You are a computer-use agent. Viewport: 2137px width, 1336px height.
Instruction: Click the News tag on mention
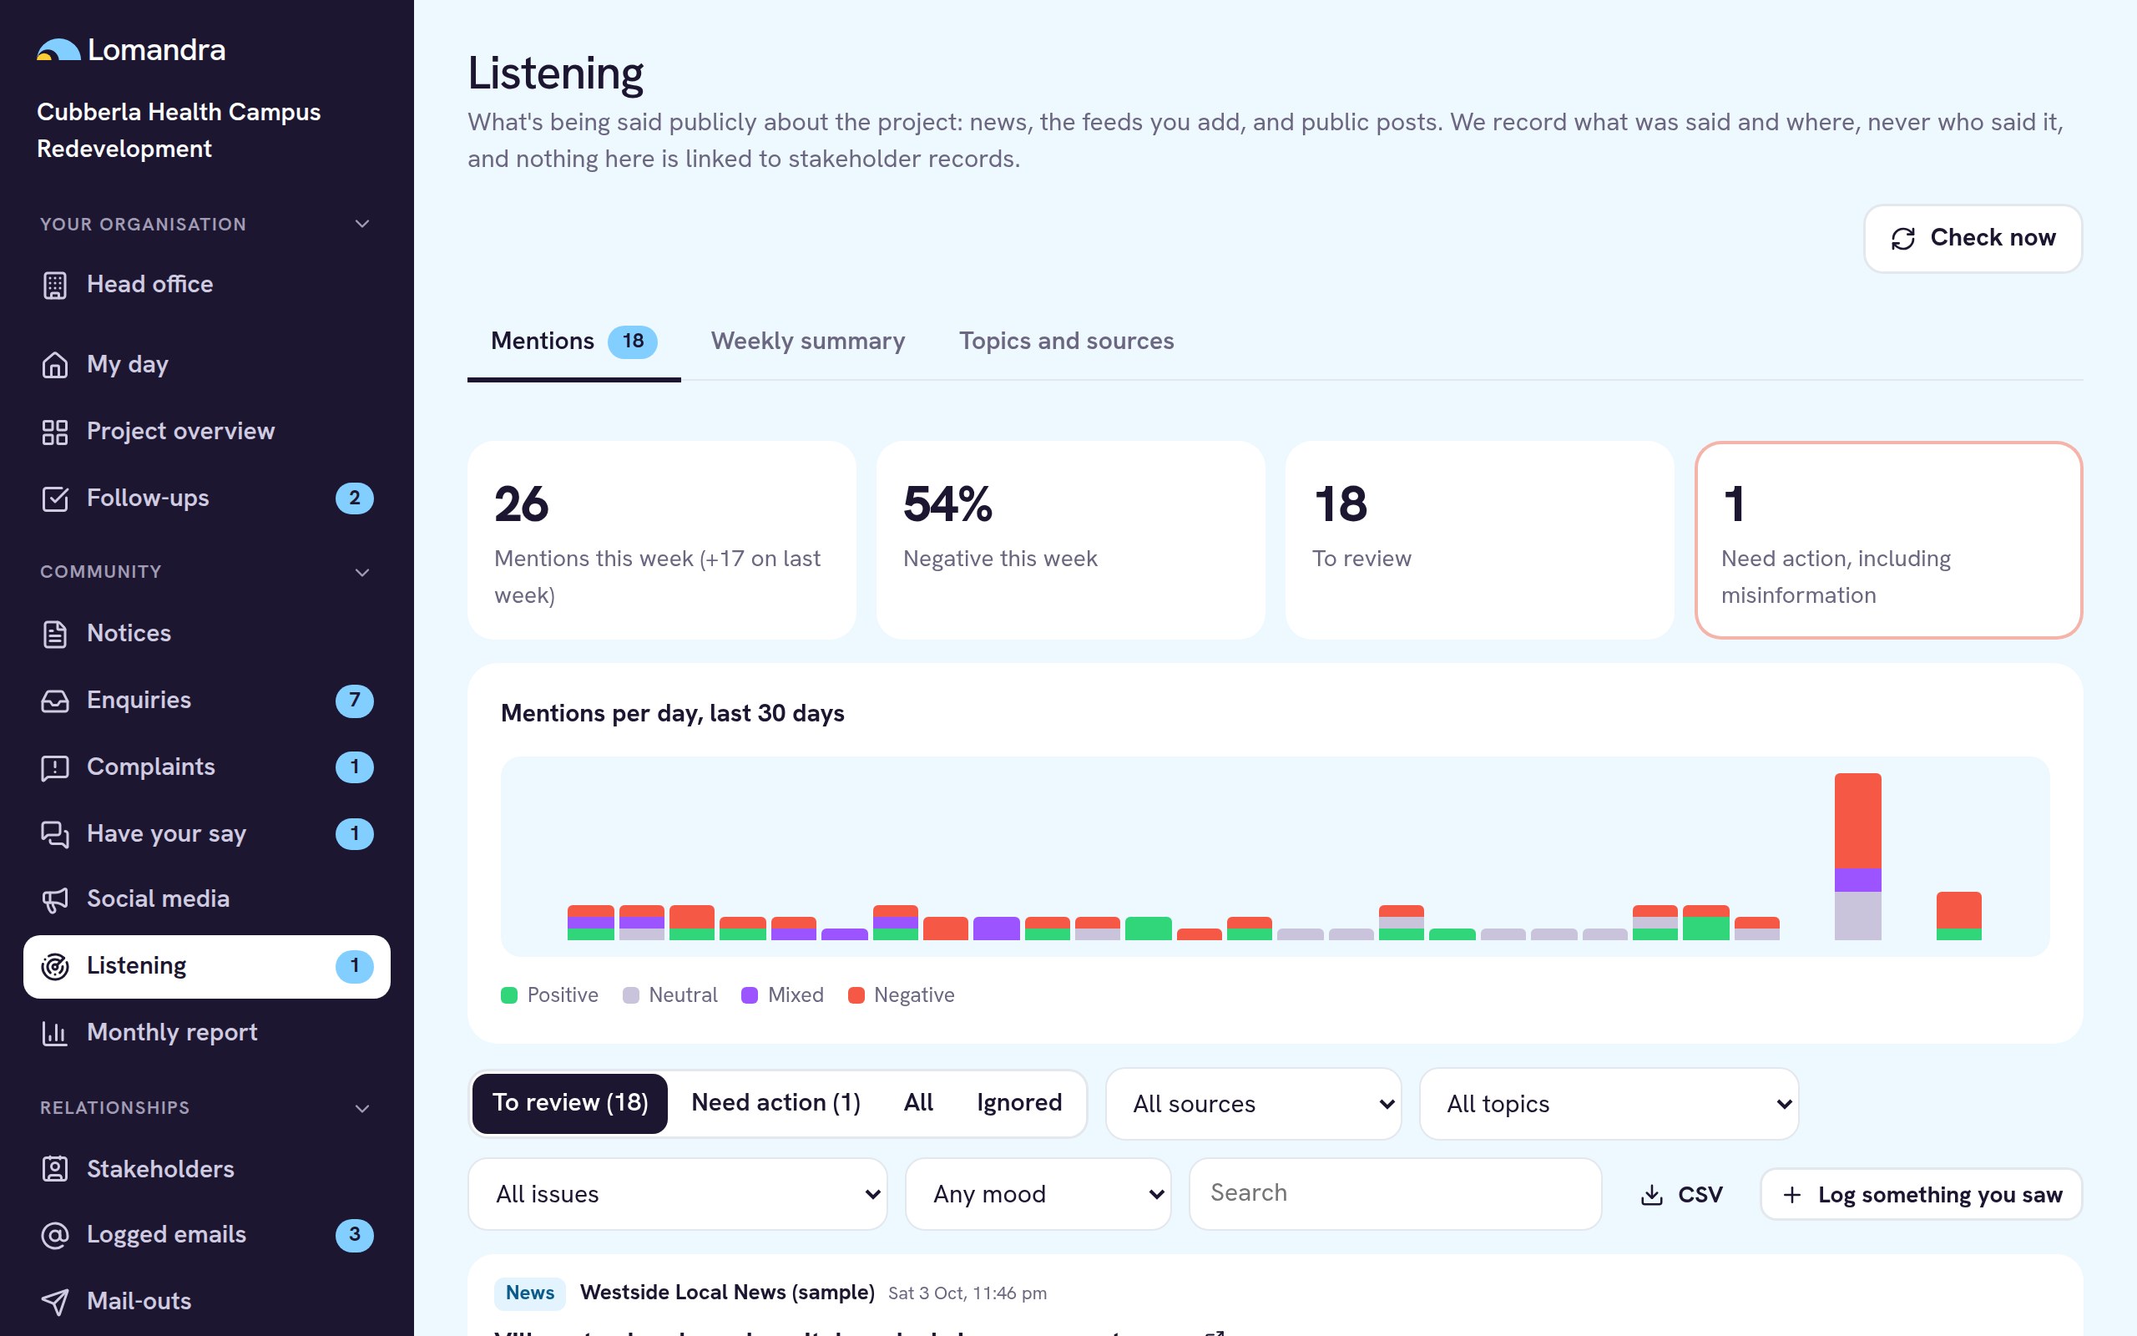point(530,1293)
